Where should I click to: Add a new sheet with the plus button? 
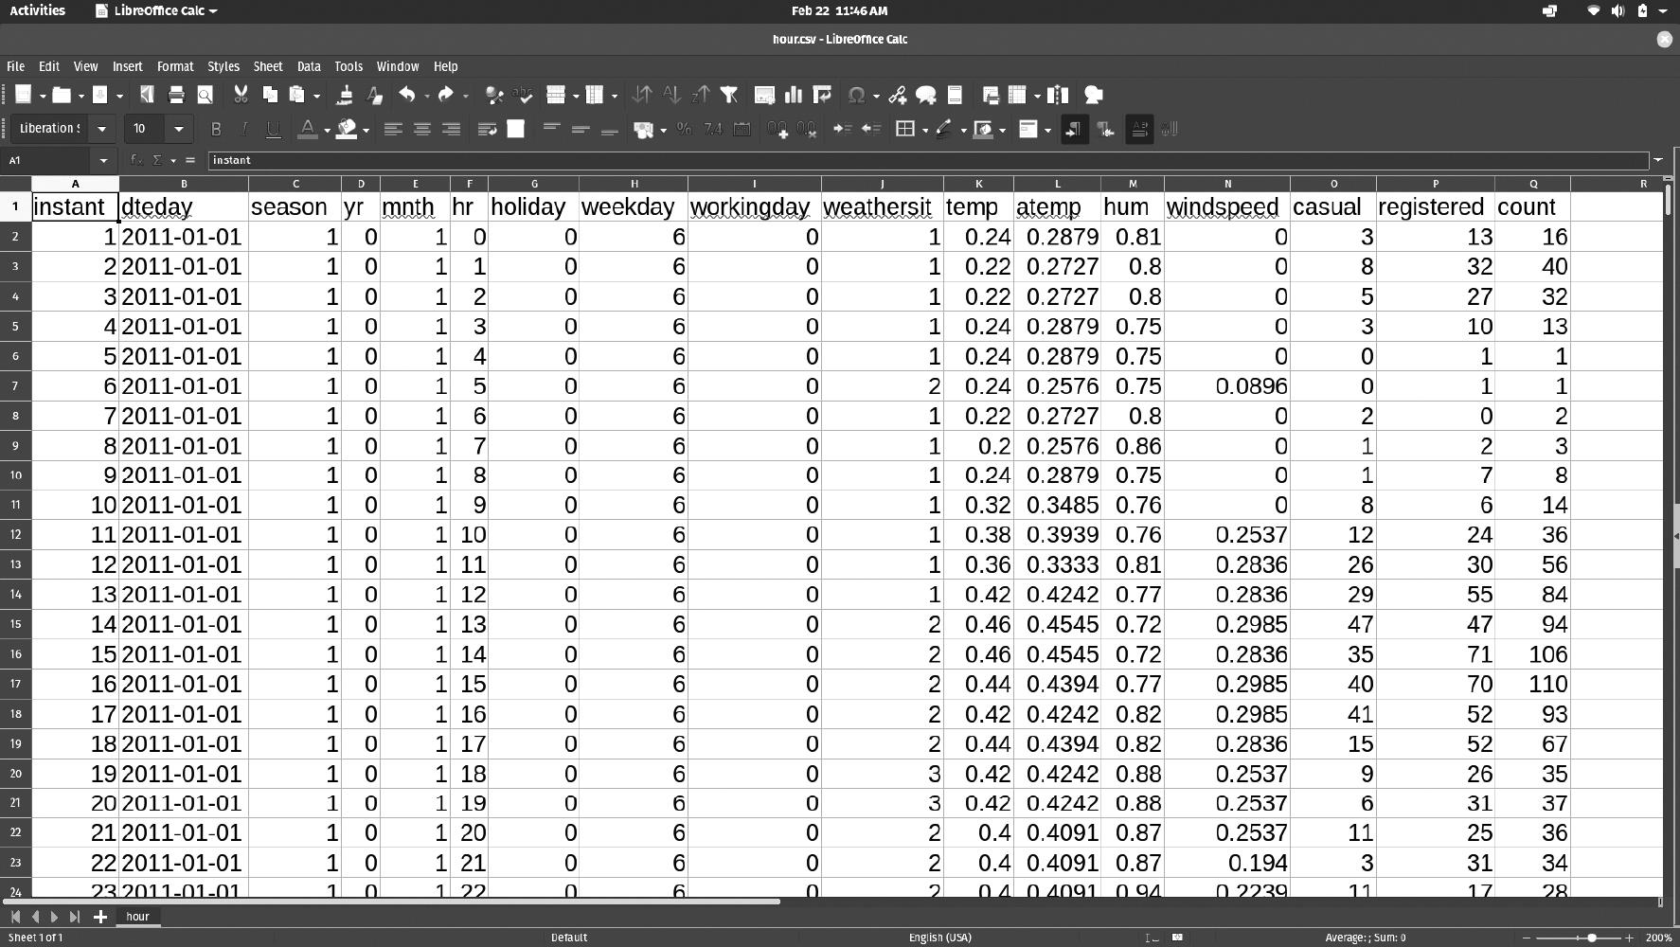point(99,917)
